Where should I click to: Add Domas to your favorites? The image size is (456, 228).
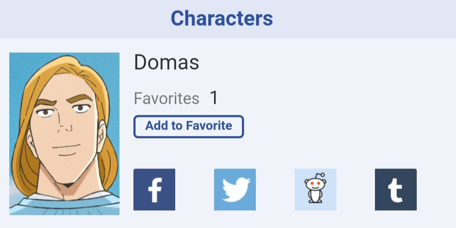click(x=189, y=126)
